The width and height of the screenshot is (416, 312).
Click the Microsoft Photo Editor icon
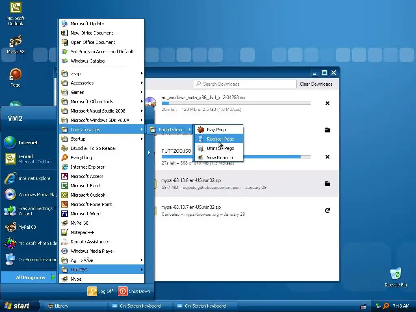click(x=10, y=243)
